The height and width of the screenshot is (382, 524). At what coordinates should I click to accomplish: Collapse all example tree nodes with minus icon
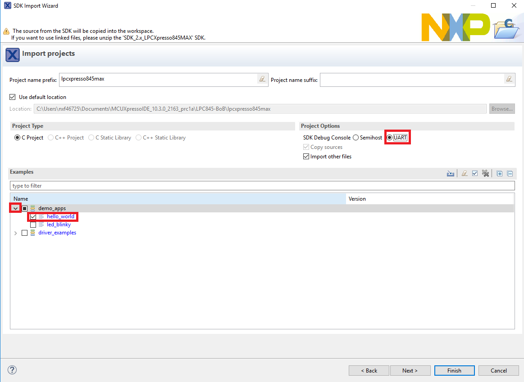510,174
